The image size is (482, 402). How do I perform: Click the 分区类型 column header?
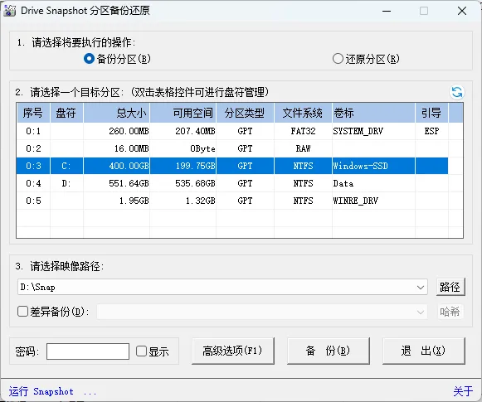tap(245, 113)
